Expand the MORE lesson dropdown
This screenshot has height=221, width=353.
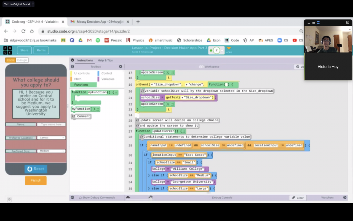click(229, 50)
